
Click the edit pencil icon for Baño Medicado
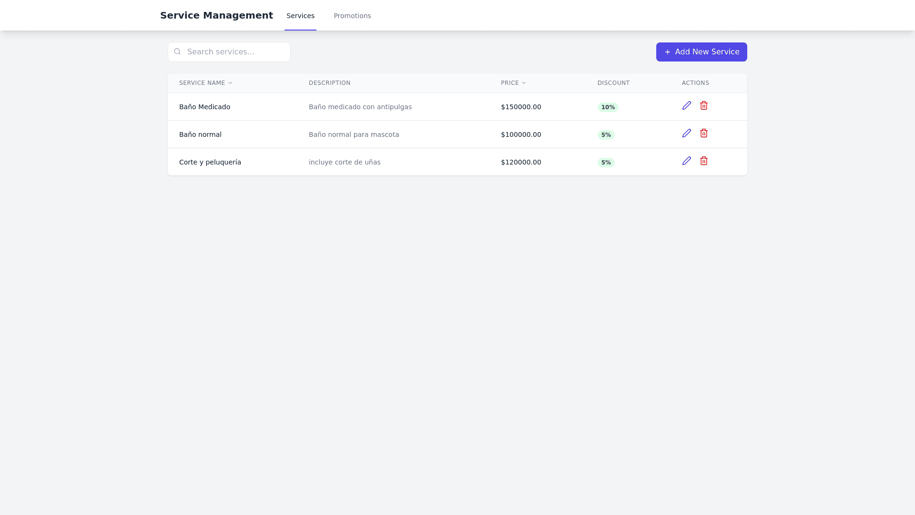pos(686,106)
